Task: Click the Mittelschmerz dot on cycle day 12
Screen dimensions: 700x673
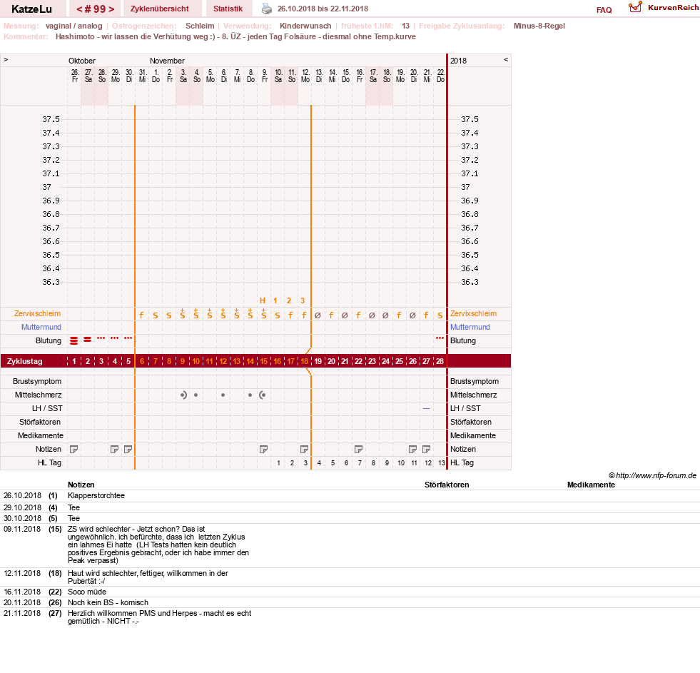Action: click(x=223, y=395)
